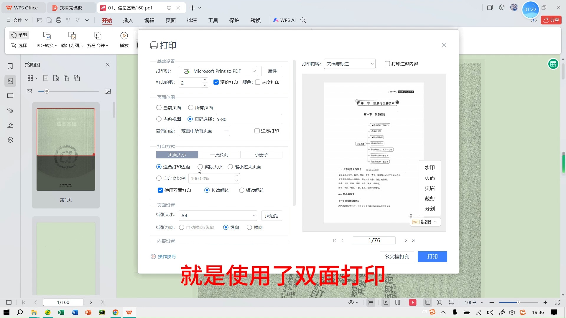
Task: Click the large thumbnail size icon
Action: 108,91
